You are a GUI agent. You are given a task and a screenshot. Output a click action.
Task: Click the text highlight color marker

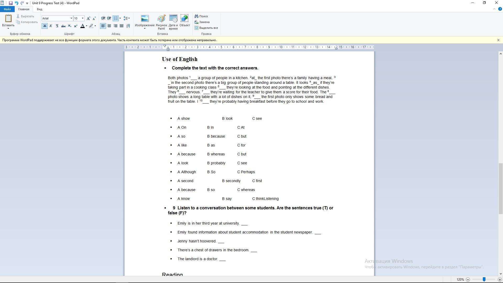point(91,26)
